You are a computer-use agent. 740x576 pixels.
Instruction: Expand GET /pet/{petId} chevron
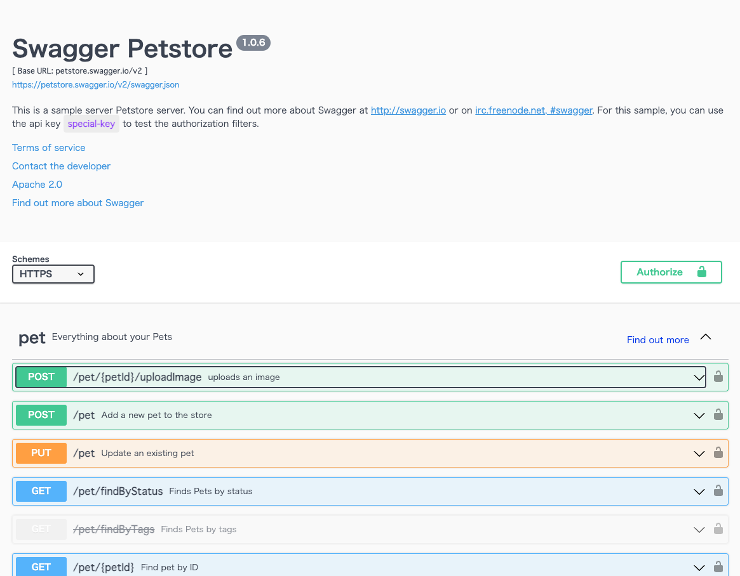point(699,568)
